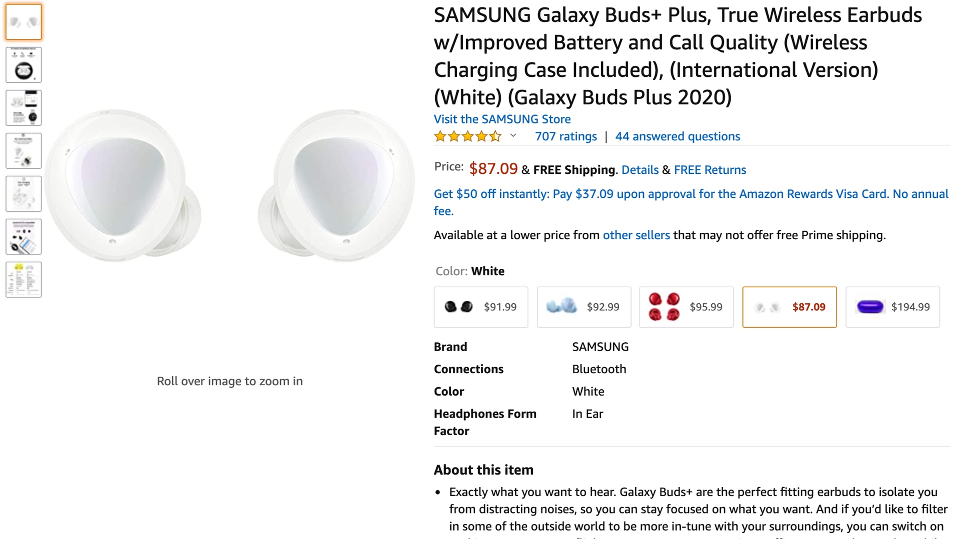View offers from other sellers
This screenshot has width=960, height=539.
pyautogui.click(x=636, y=235)
